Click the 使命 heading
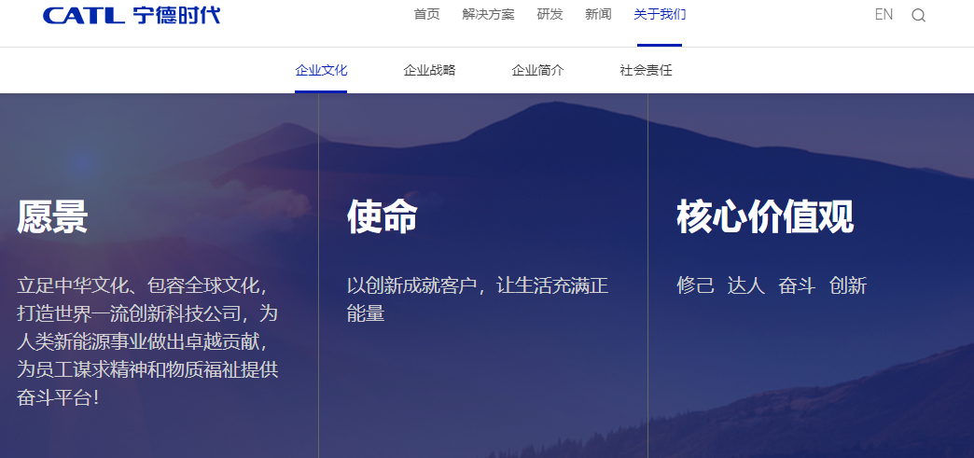Viewport: 974px width, 458px height. click(382, 217)
